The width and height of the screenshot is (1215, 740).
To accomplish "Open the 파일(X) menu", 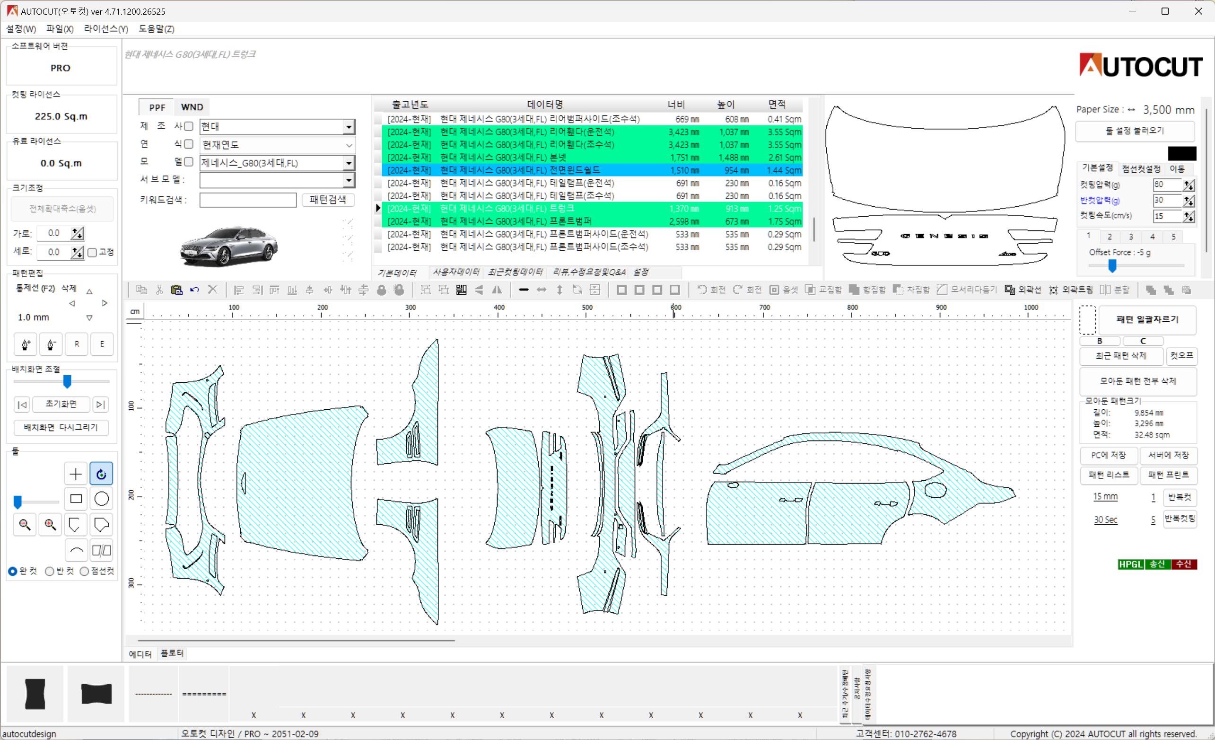I will [x=60, y=29].
